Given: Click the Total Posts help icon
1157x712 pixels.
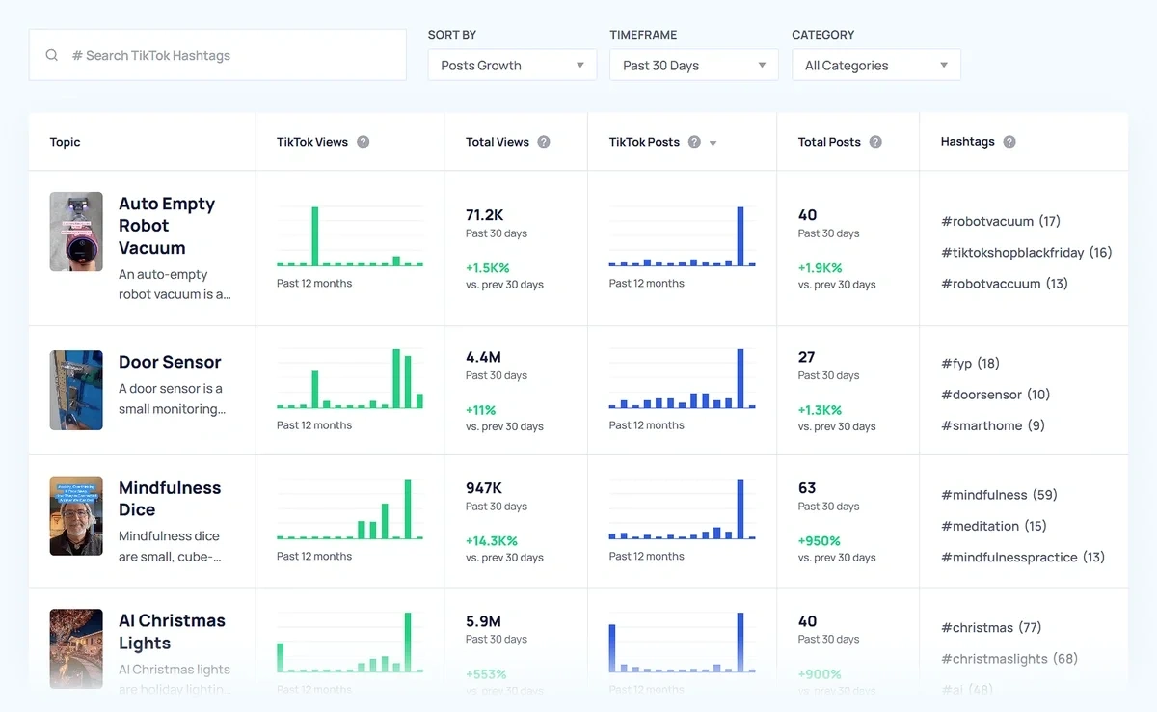Looking at the screenshot, I should (x=875, y=141).
